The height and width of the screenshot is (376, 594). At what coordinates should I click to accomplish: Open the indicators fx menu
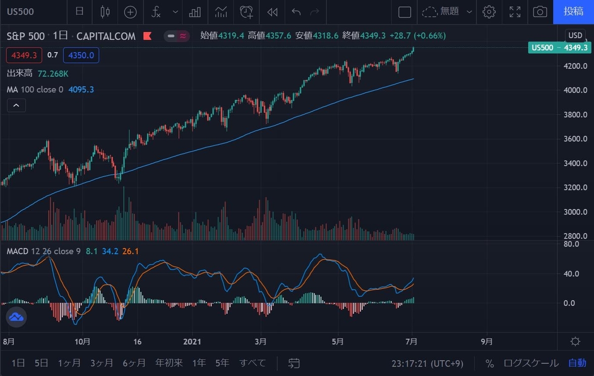[x=156, y=12]
